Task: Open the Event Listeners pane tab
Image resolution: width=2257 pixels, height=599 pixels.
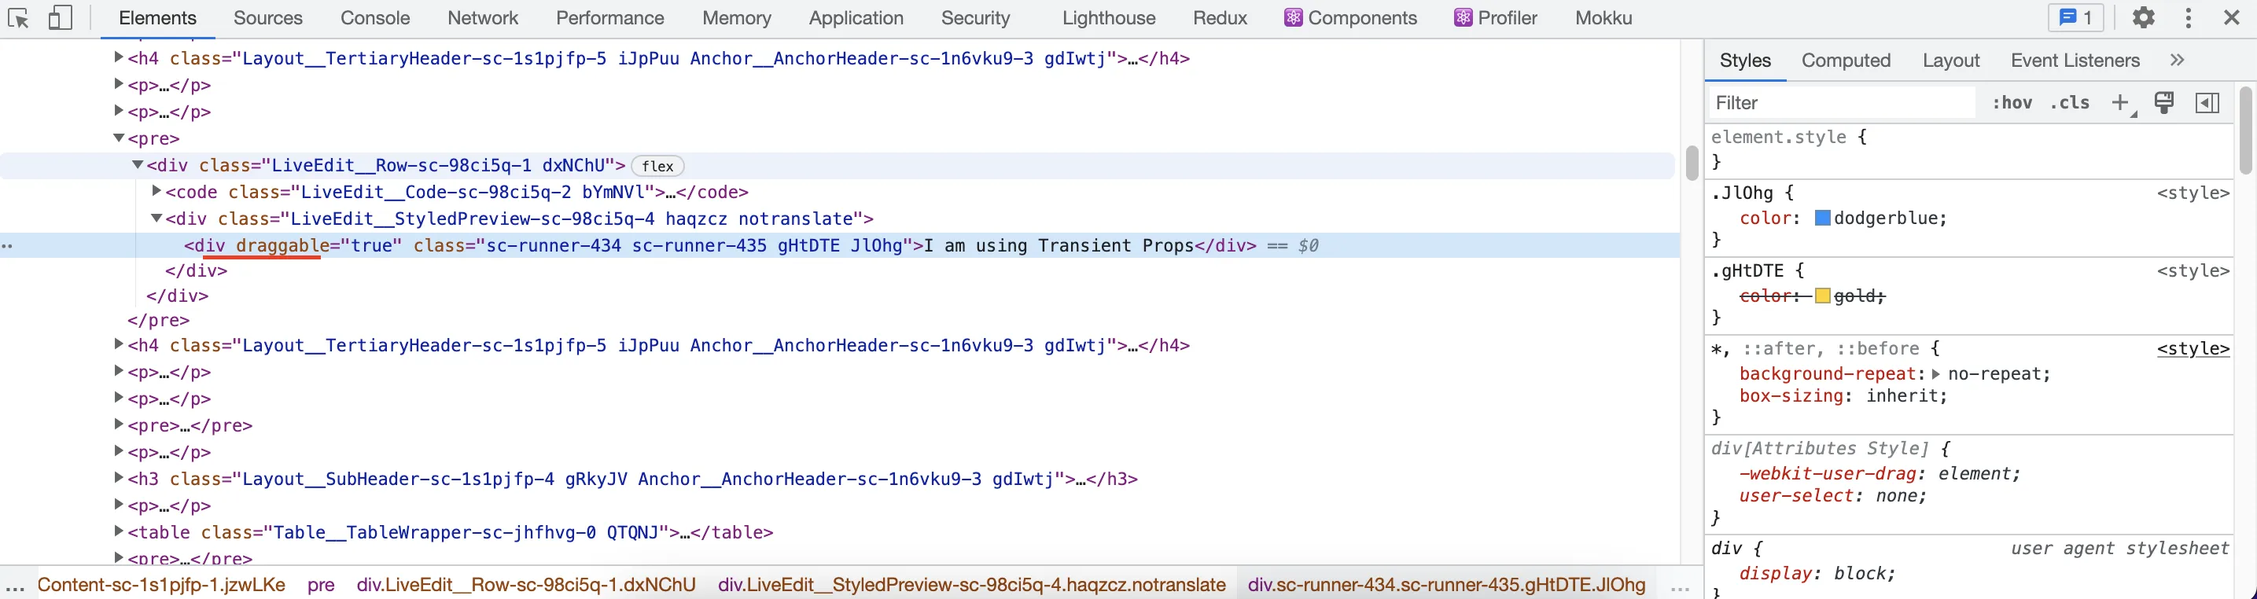Action: pyautogui.click(x=2075, y=61)
